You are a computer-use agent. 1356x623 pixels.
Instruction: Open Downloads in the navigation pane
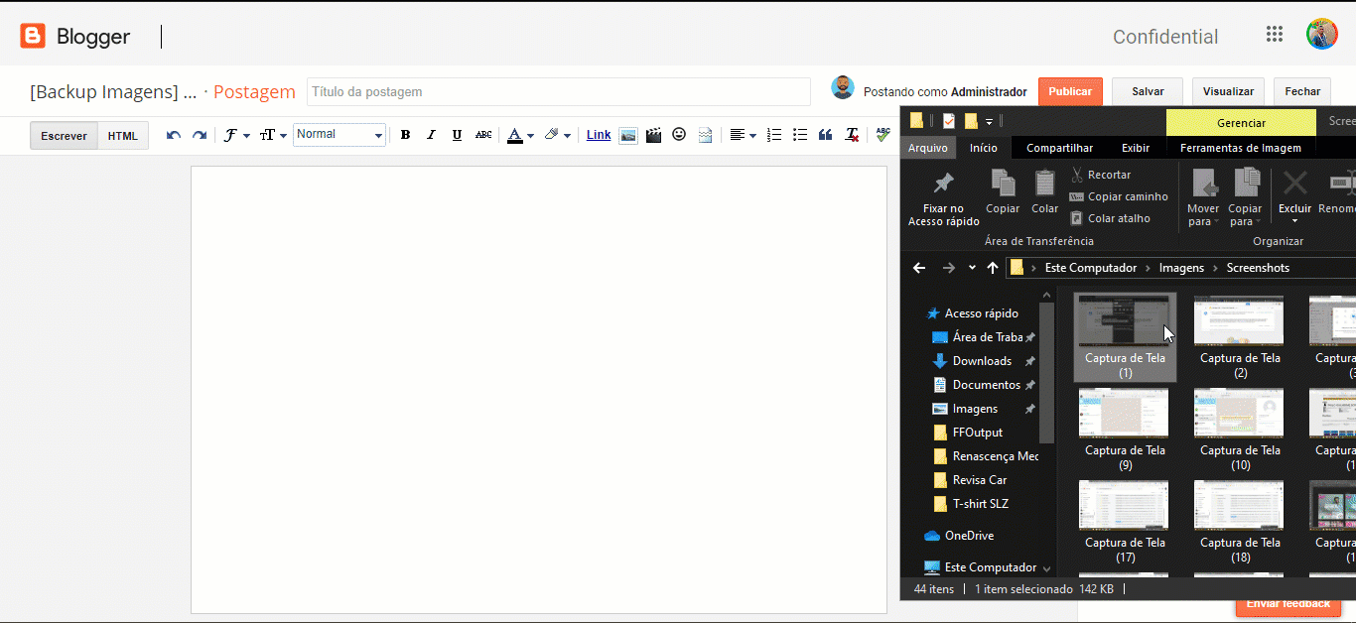pyautogui.click(x=982, y=361)
